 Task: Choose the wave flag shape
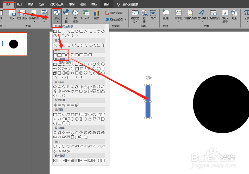(x=81, y=137)
